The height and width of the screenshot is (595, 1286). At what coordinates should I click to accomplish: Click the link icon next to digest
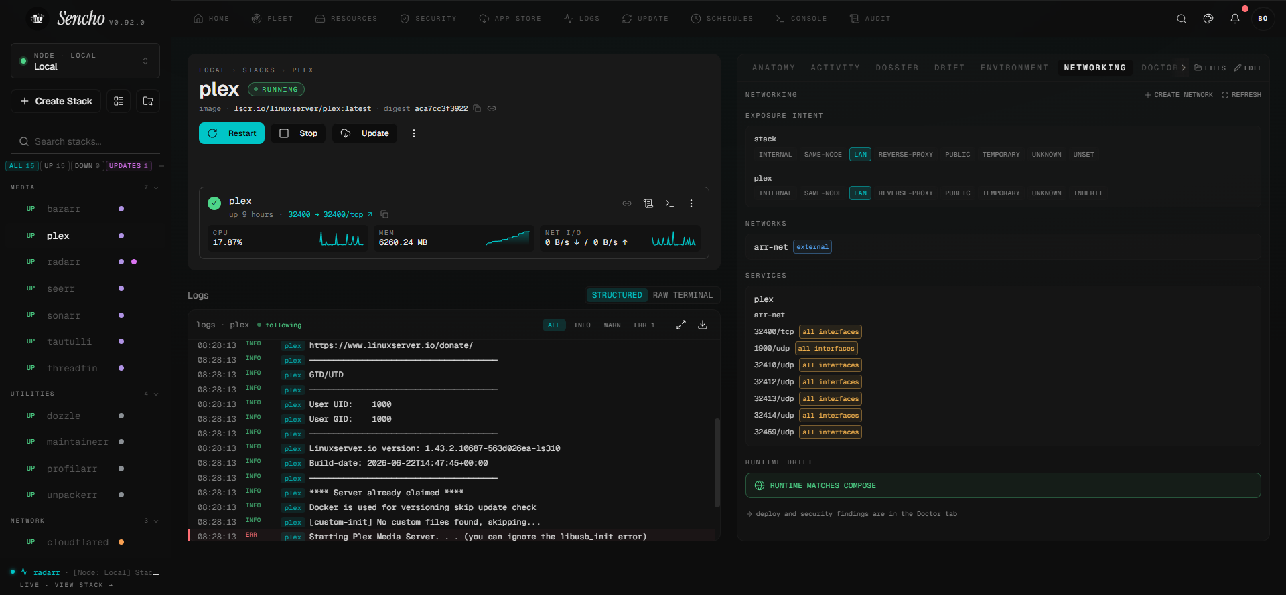tap(492, 108)
